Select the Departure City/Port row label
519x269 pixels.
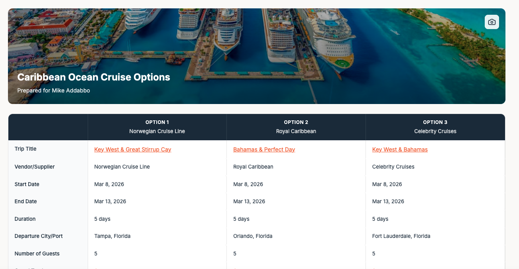38,236
